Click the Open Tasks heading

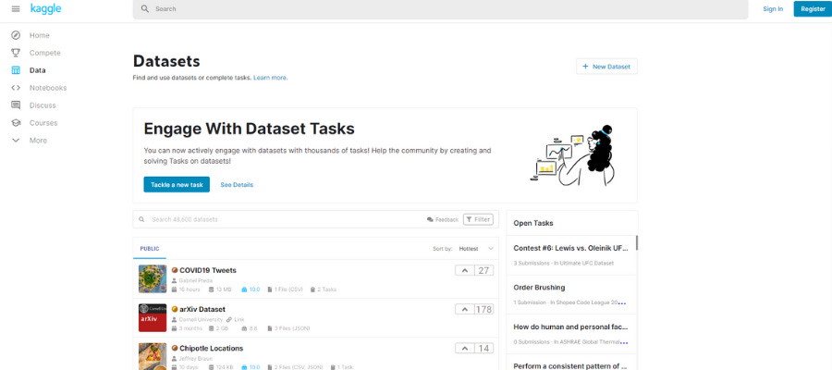pos(533,224)
